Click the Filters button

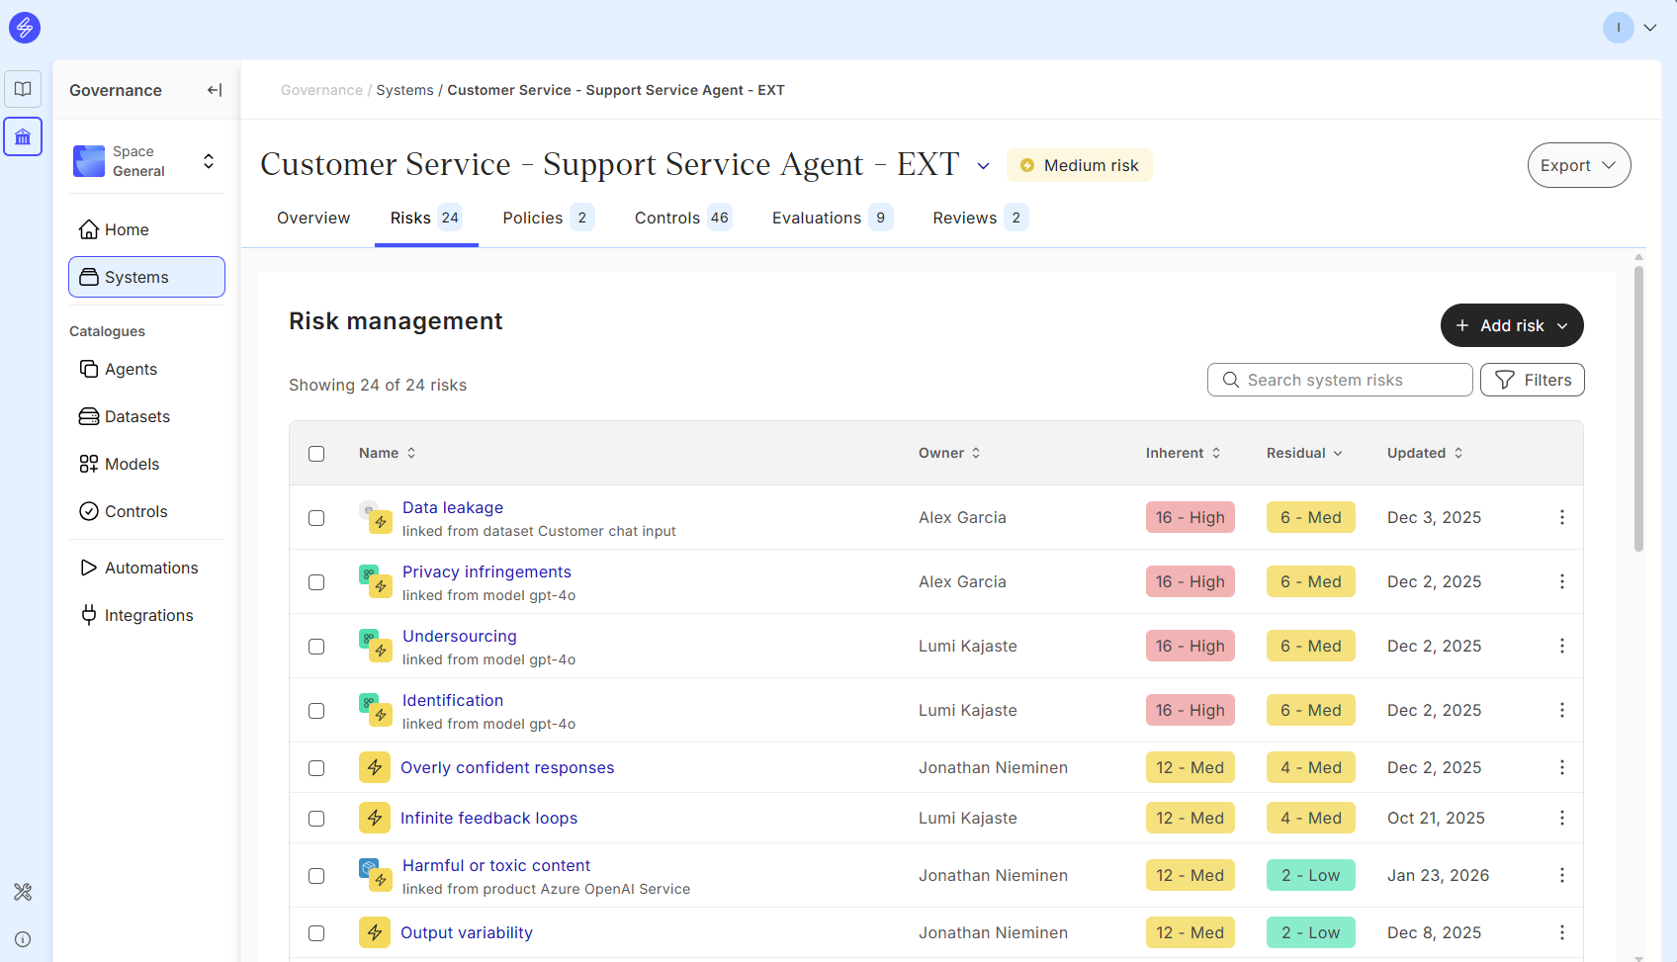coord(1532,380)
